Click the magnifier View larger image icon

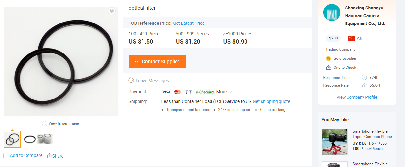[x=44, y=123]
